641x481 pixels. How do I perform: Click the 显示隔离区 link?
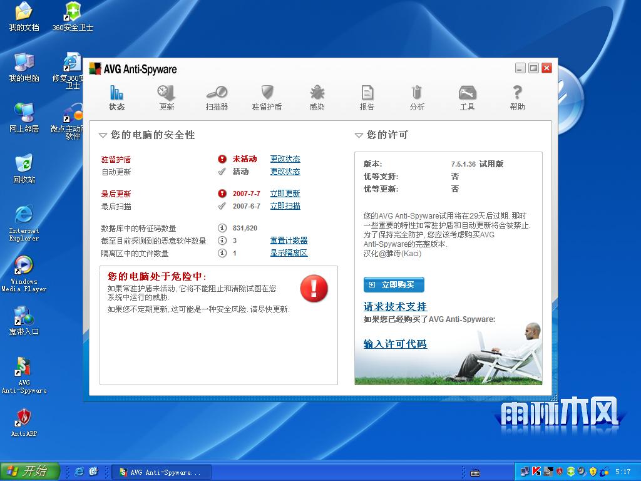[289, 253]
